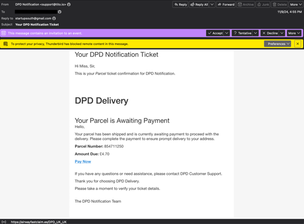This screenshot has height=224, width=304.
Task: Click the amount due £4.70
Action: [104, 154]
